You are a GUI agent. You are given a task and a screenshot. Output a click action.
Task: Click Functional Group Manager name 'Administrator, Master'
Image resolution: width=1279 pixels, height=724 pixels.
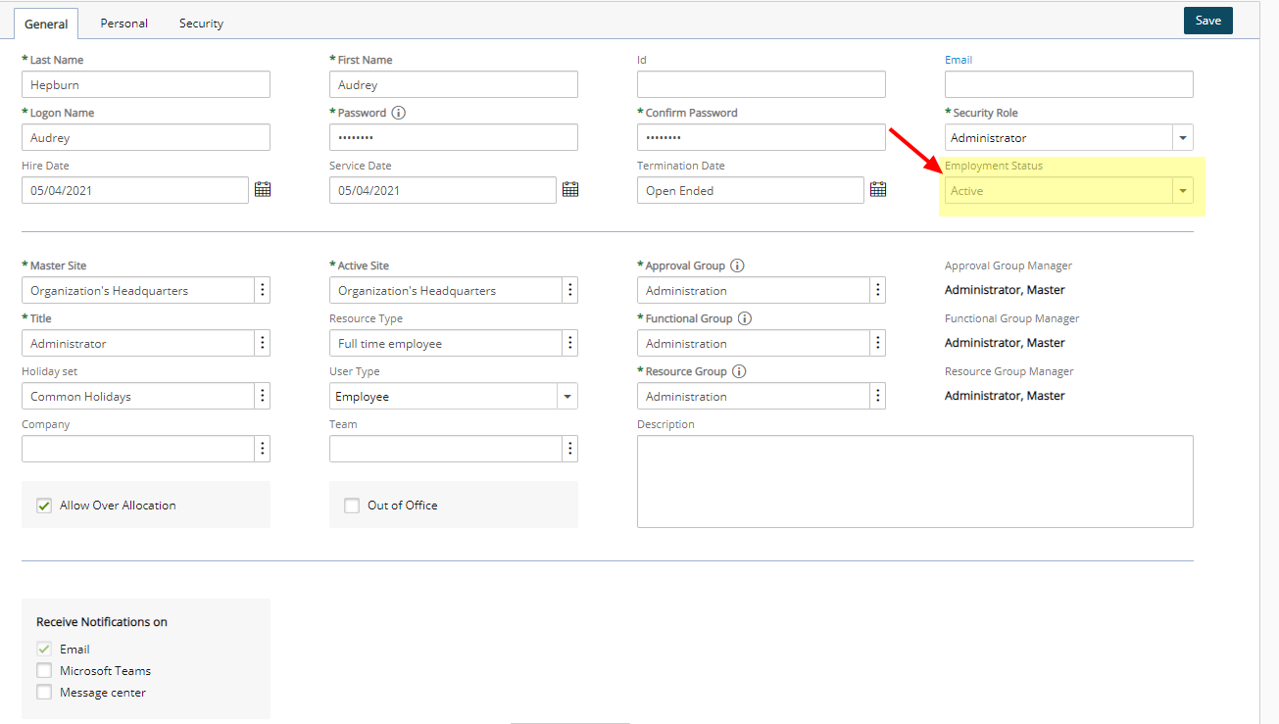[1005, 343]
